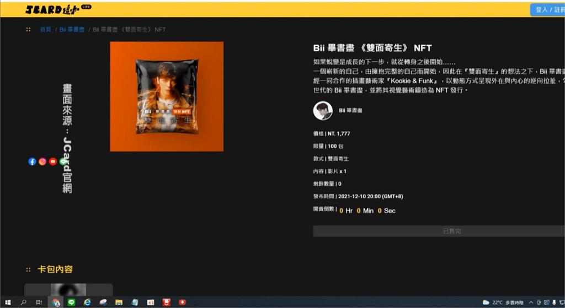Click the 已售完 sold-out button
The image size is (565, 308).
[439, 231]
